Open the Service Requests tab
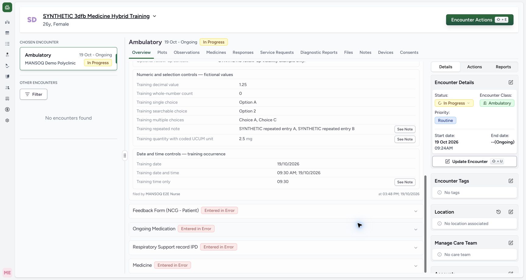Image resolution: width=526 pixels, height=280 pixels. (277, 52)
